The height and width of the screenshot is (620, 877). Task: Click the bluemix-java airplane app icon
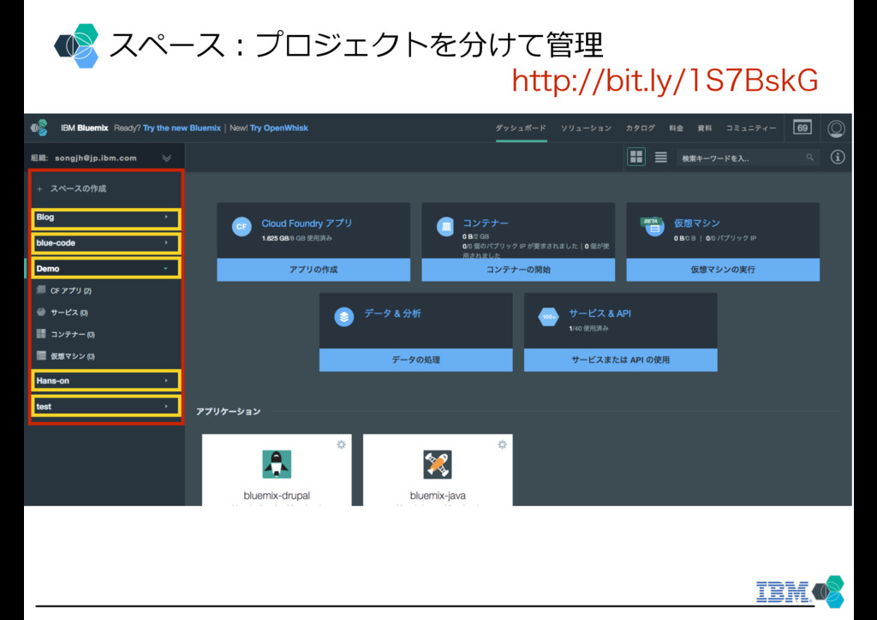point(438,464)
